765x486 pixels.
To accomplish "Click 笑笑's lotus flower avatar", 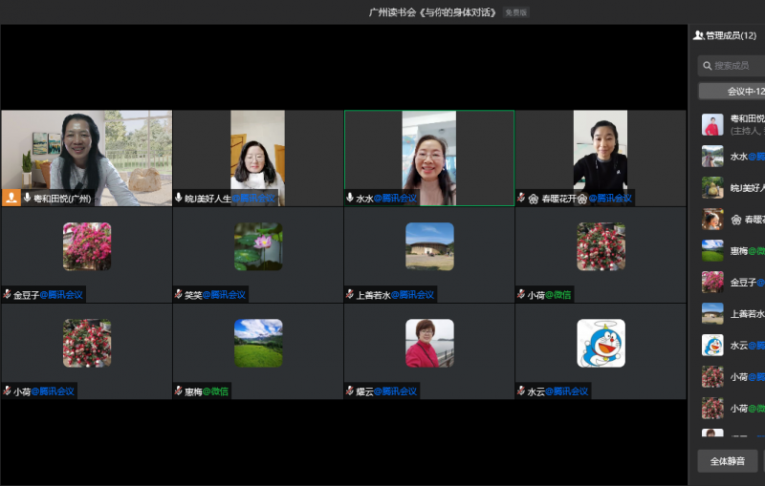I will [x=258, y=247].
